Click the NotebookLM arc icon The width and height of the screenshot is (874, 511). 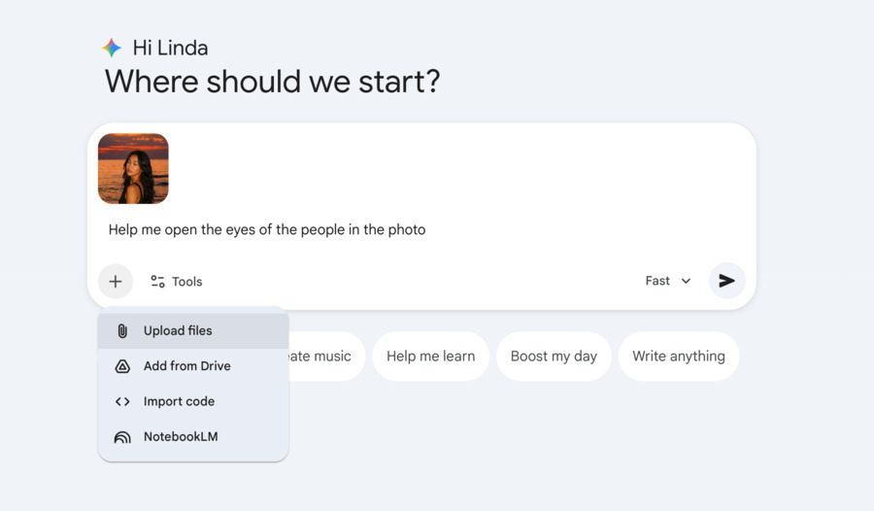pyautogui.click(x=122, y=437)
